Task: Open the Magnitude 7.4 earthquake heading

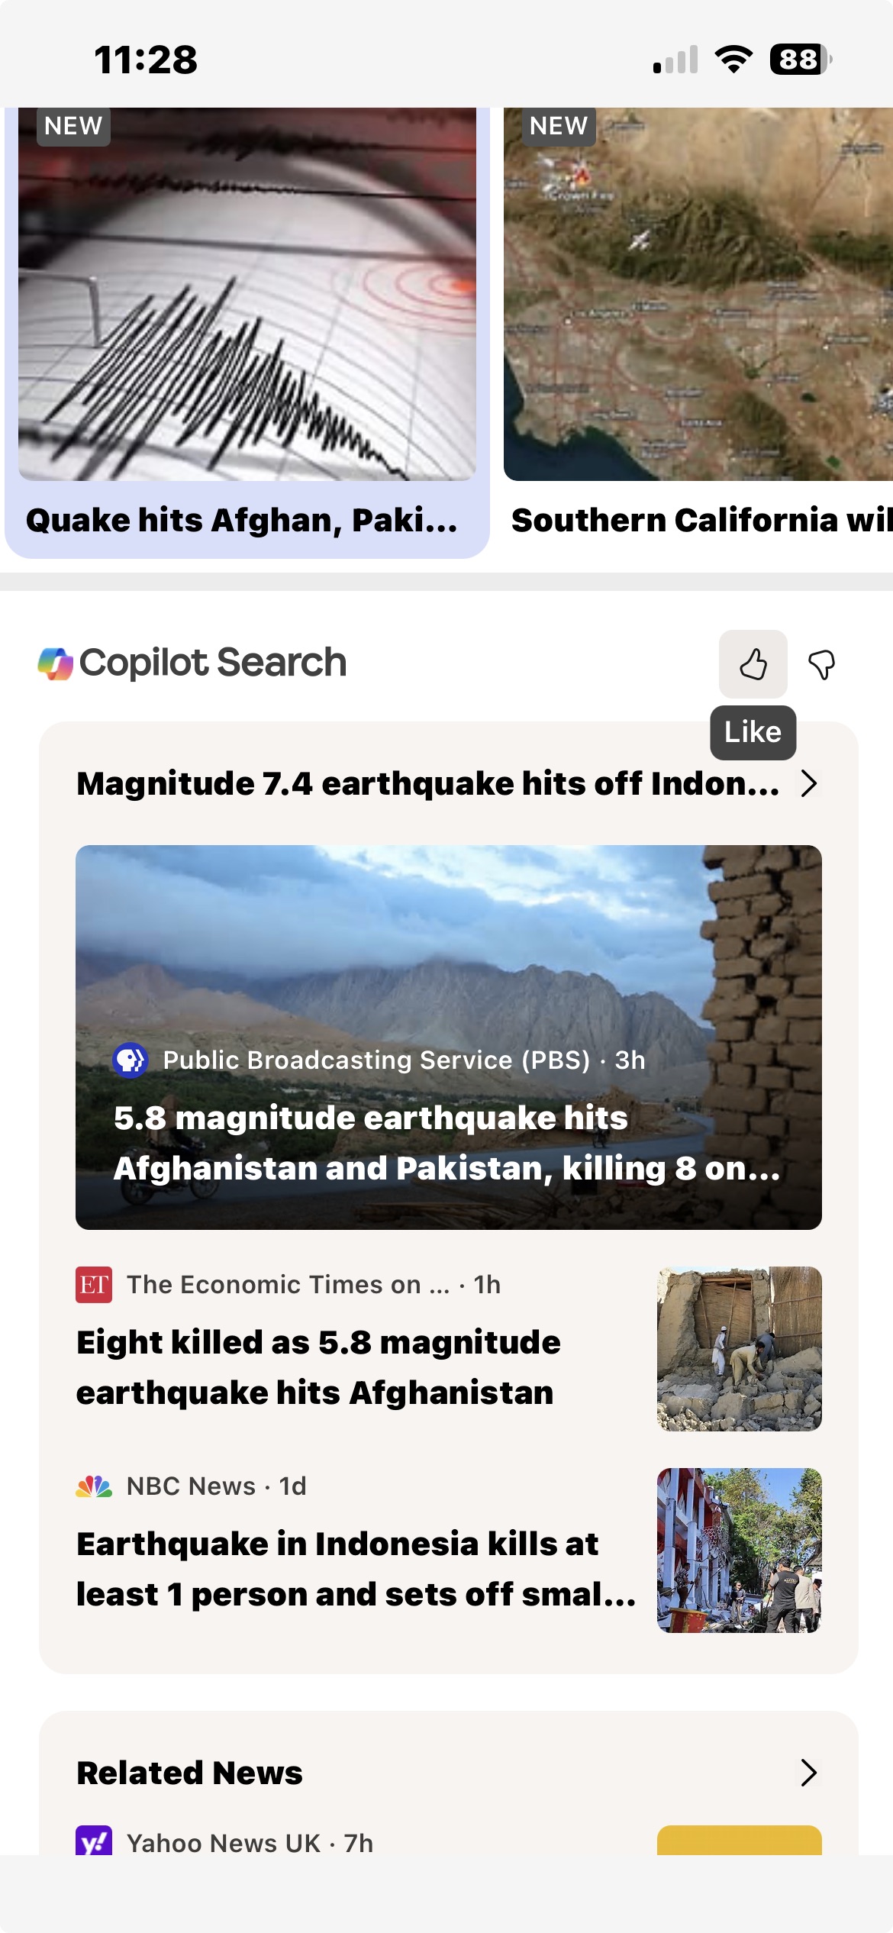Action: (x=427, y=783)
